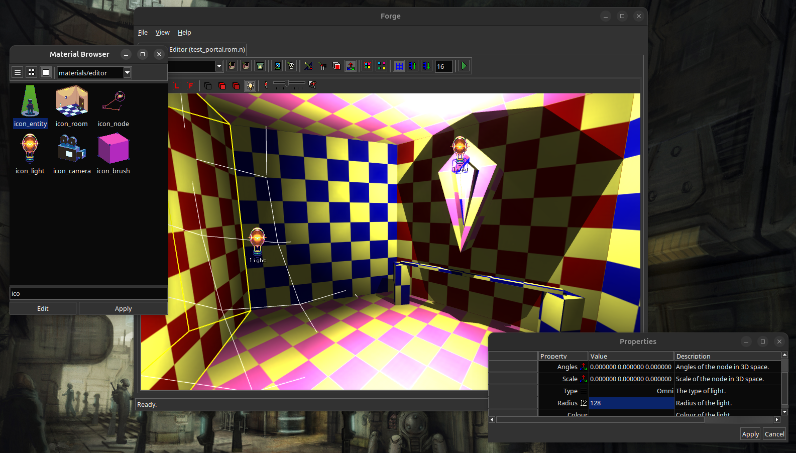Click the green play arrow in toolbar
The height and width of the screenshot is (453, 796).
(464, 66)
